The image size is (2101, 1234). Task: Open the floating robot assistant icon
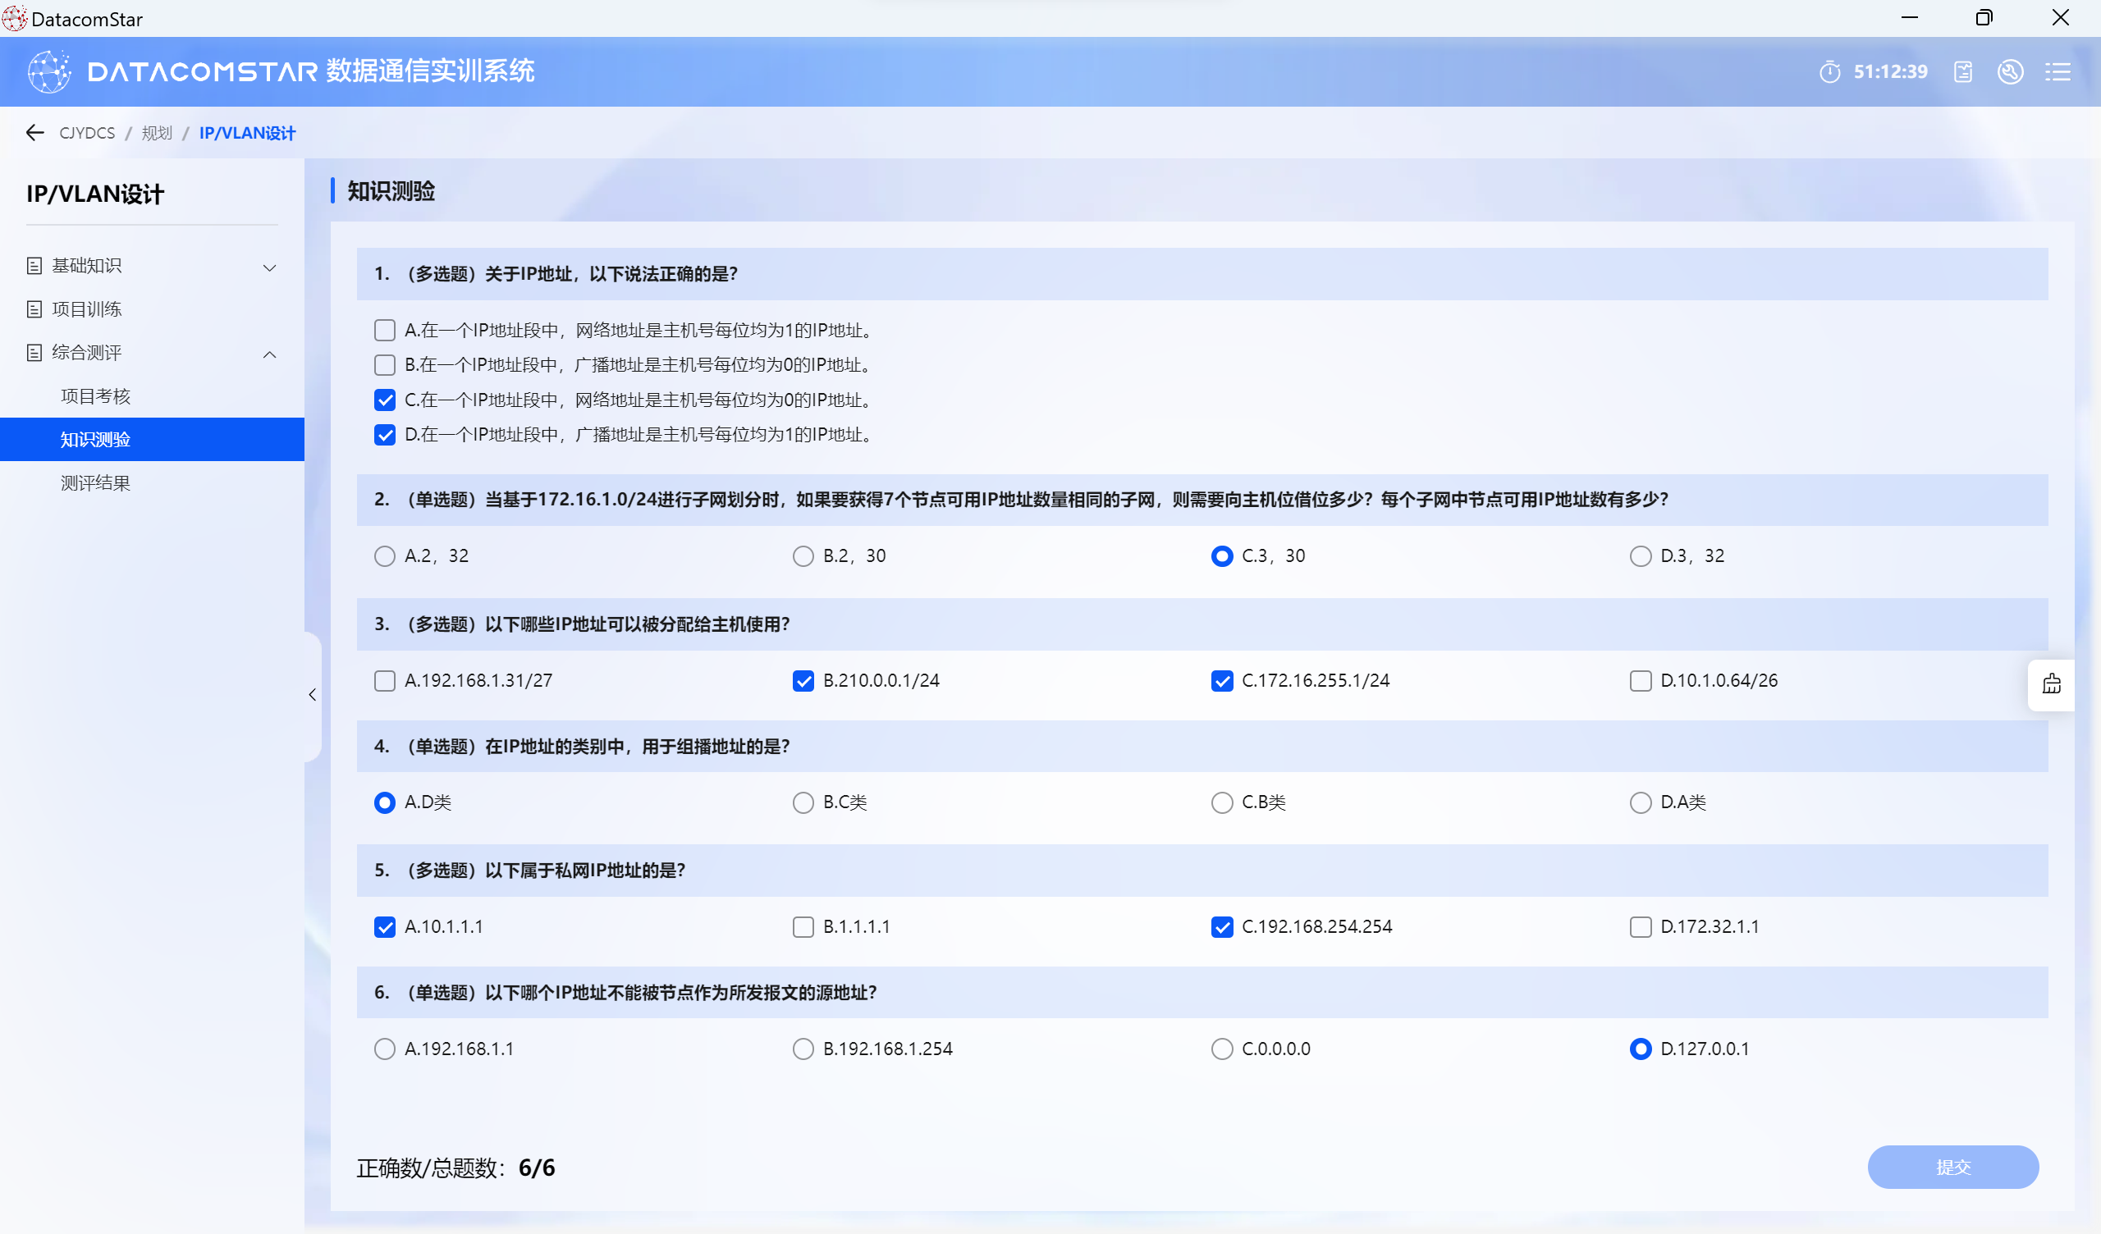[2051, 684]
